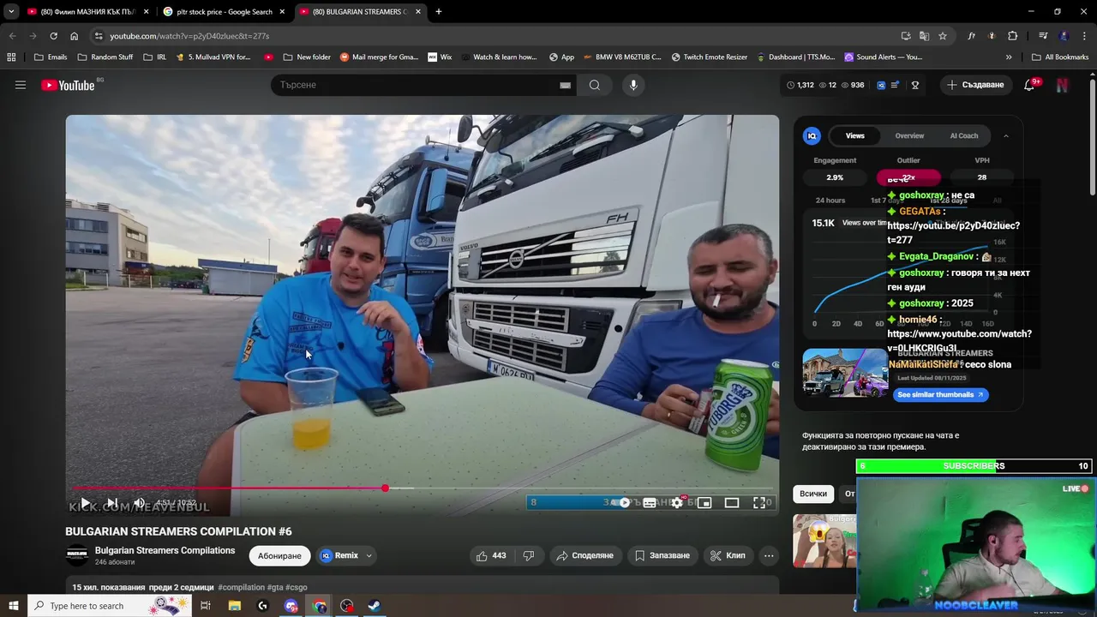The height and width of the screenshot is (617, 1097).
Task: Open File Explorer from the taskbar
Action: coord(235,606)
